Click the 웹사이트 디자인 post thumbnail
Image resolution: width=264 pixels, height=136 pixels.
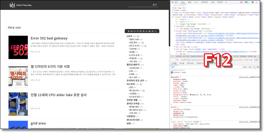pos(18,76)
